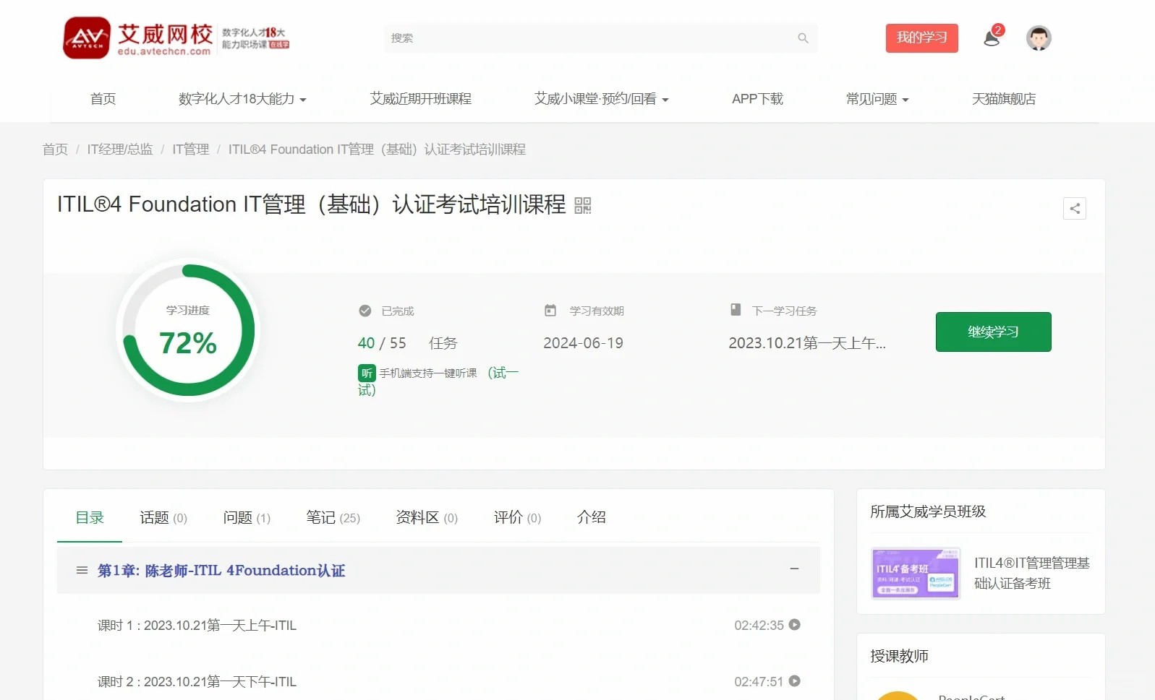Click the 40 / 55 completed tasks count
This screenshot has width=1155, height=700.
(x=382, y=343)
